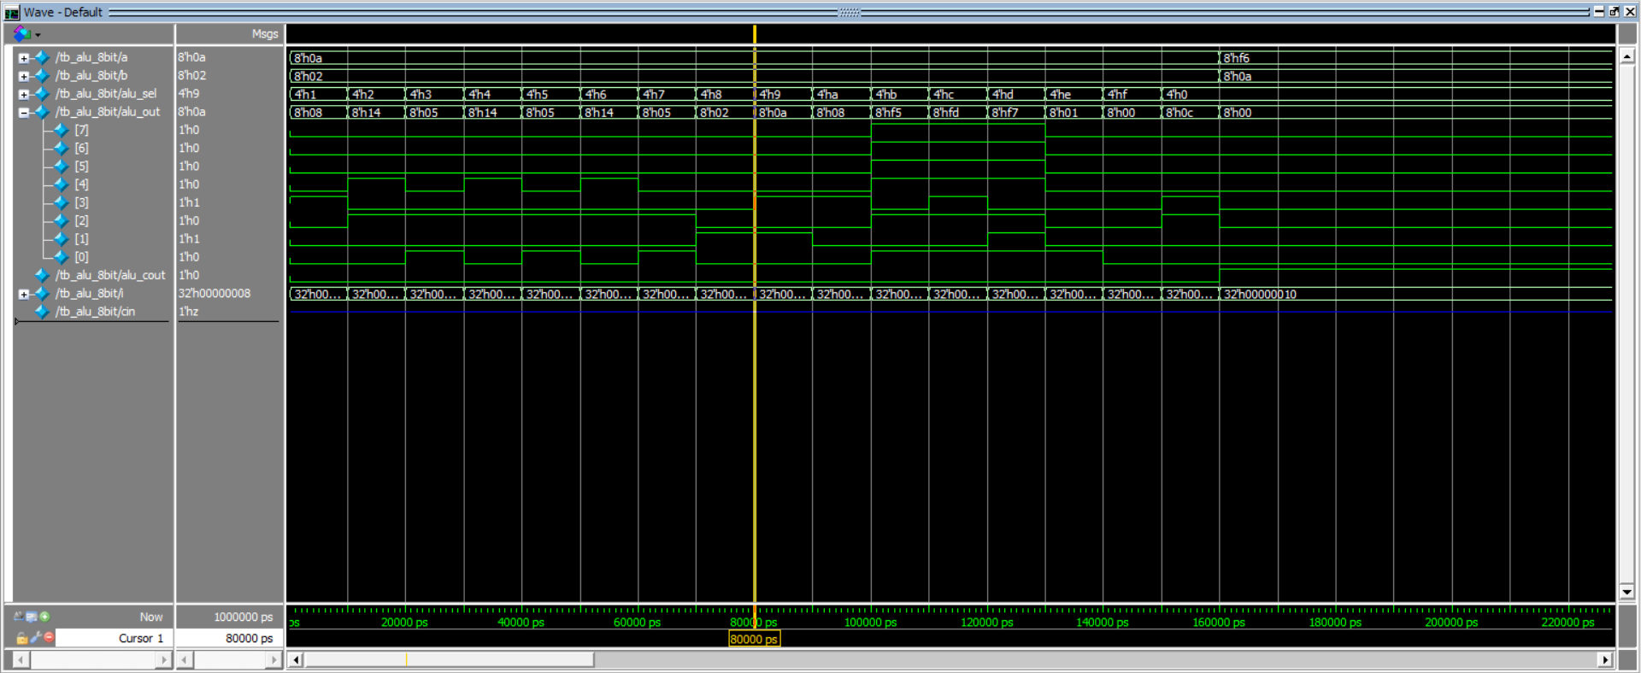The height and width of the screenshot is (673, 1641).
Task: Click the alu_sel signal diamond icon
Action: pyautogui.click(x=42, y=93)
